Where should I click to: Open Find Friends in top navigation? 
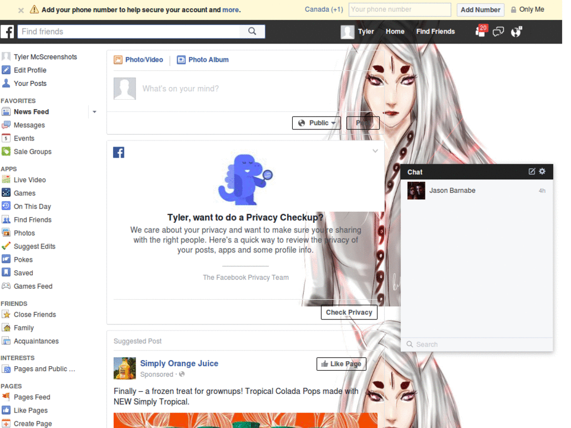[x=435, y=32]
